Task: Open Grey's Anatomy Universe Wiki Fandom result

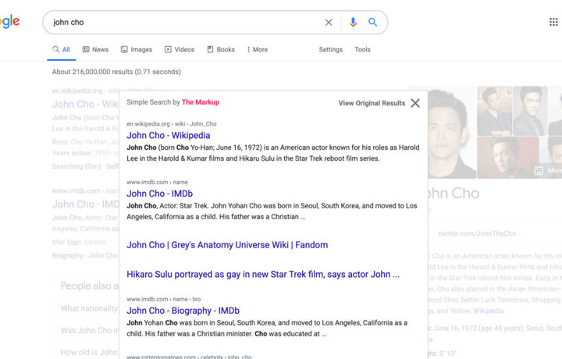Action: click(227, 245)
